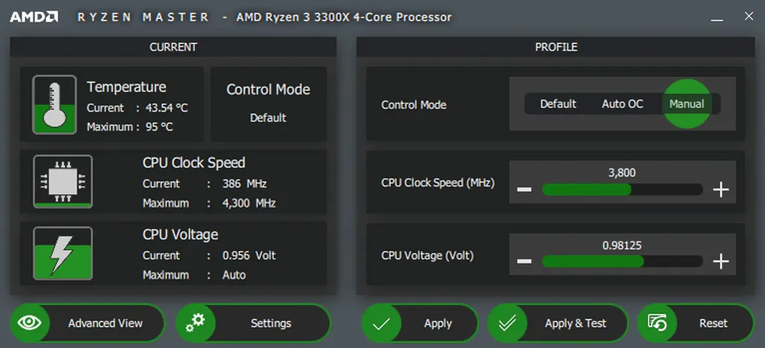Click the CPU Voltage slider bar
The height and width of the screenshot is (348, 765).
click(x=622, y=261)
